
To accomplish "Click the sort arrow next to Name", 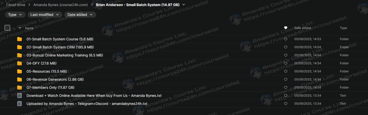I will click(x=20, y=28).
